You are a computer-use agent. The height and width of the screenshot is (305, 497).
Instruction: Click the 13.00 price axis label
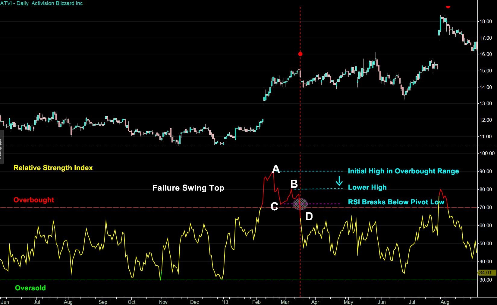click(486, 104)
